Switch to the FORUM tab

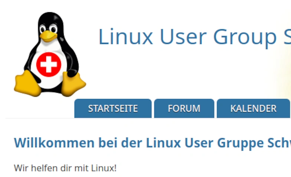(184, 109)
